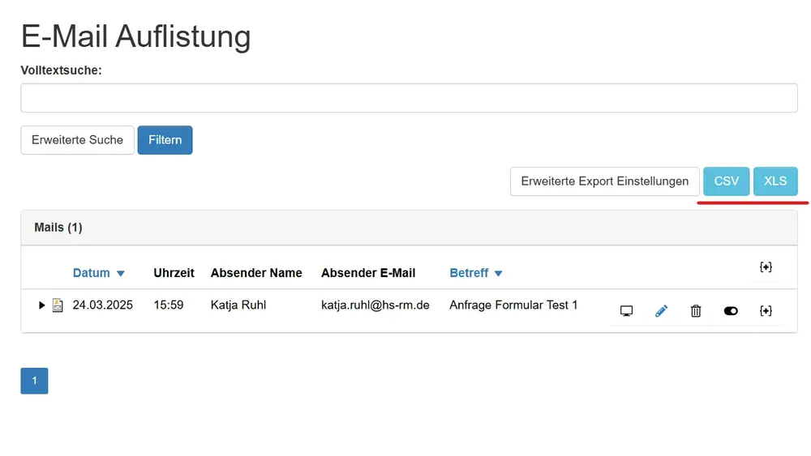Open Erweiterte Export Einstellungen
811x456 pixels.
click(604, 181)
